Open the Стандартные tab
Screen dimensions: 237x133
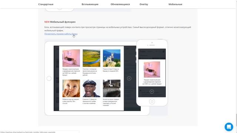(46, 4)
